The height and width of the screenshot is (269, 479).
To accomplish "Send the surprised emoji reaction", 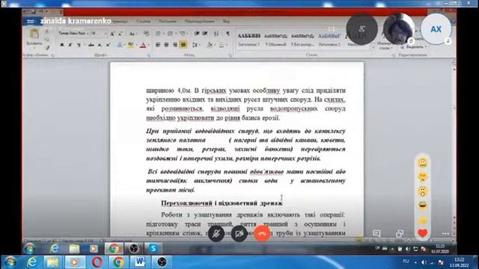I will (423, 191).
